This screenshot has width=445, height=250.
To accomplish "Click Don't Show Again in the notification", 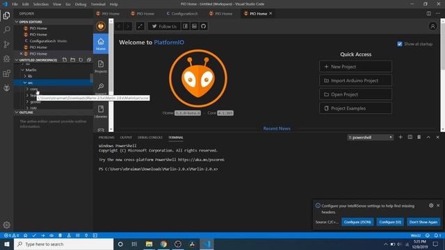I will click(423, 222).
